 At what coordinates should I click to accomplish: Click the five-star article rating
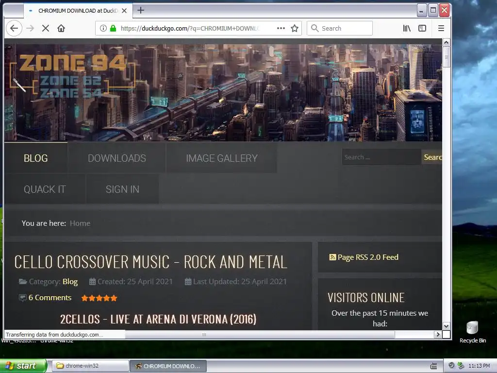99,298
